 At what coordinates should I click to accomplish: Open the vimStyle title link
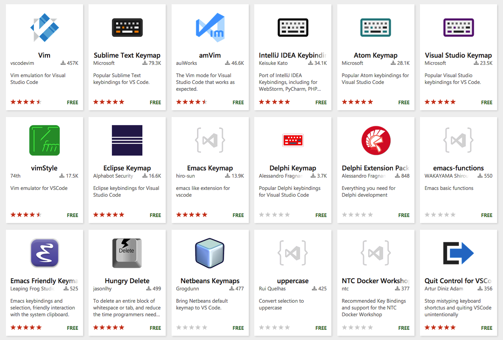(44, 168)
